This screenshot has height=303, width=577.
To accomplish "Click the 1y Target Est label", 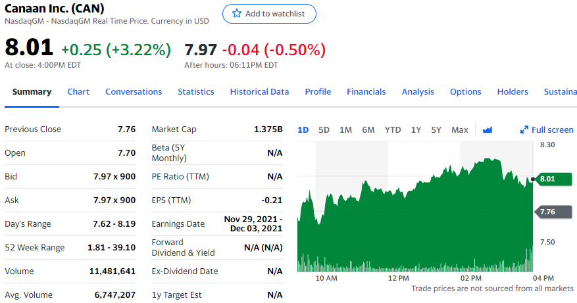I will [176, 295].
